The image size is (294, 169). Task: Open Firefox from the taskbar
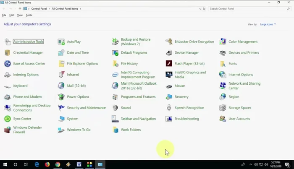(47, 164)
